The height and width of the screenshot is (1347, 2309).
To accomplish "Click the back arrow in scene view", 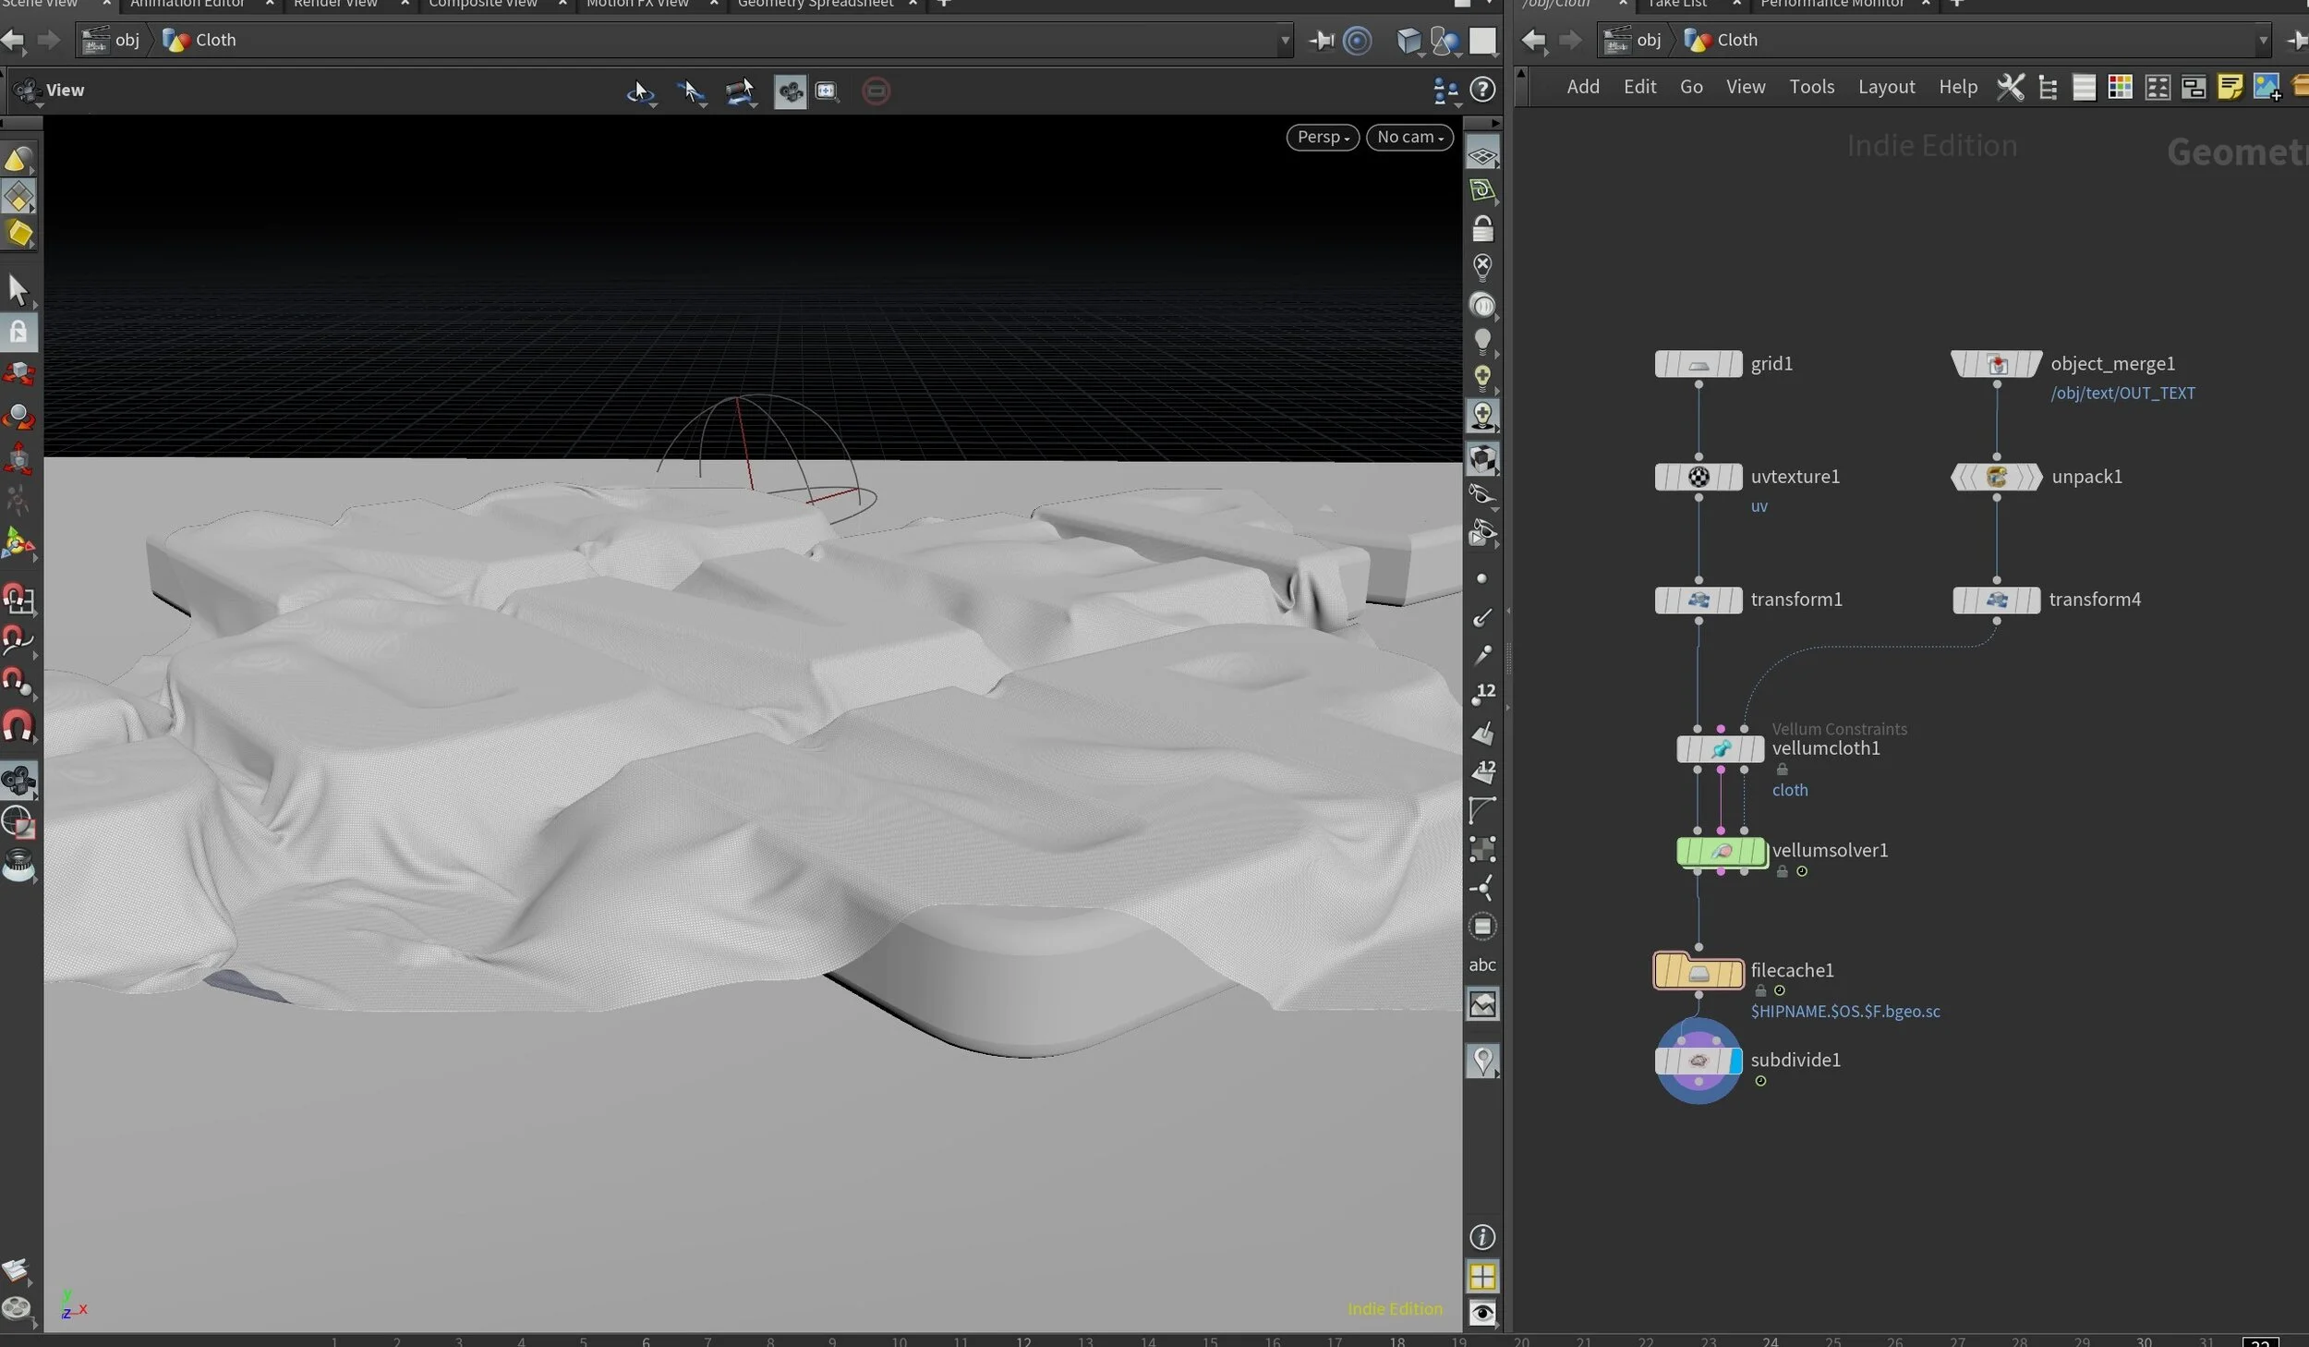I will coord(13,40).
